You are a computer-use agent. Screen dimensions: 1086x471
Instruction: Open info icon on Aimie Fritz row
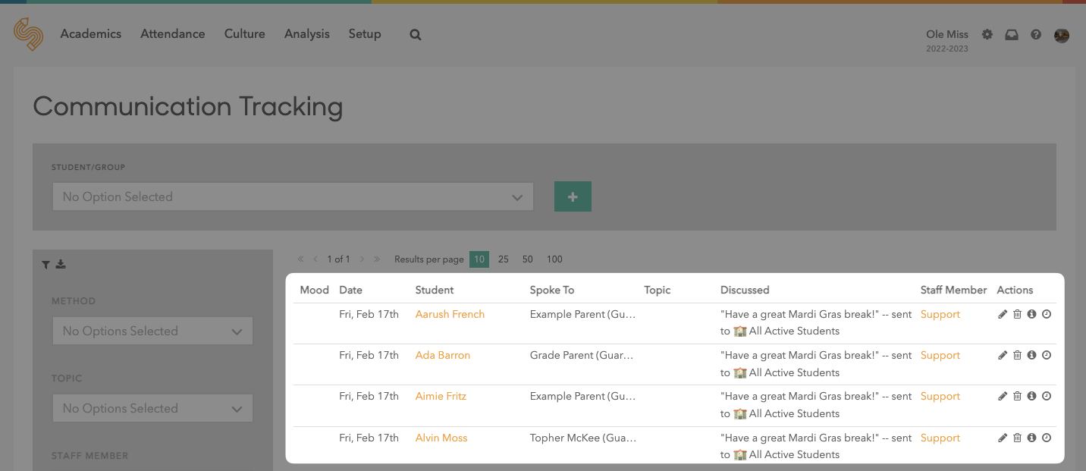pyautogui.click(x=1031, y=396)
